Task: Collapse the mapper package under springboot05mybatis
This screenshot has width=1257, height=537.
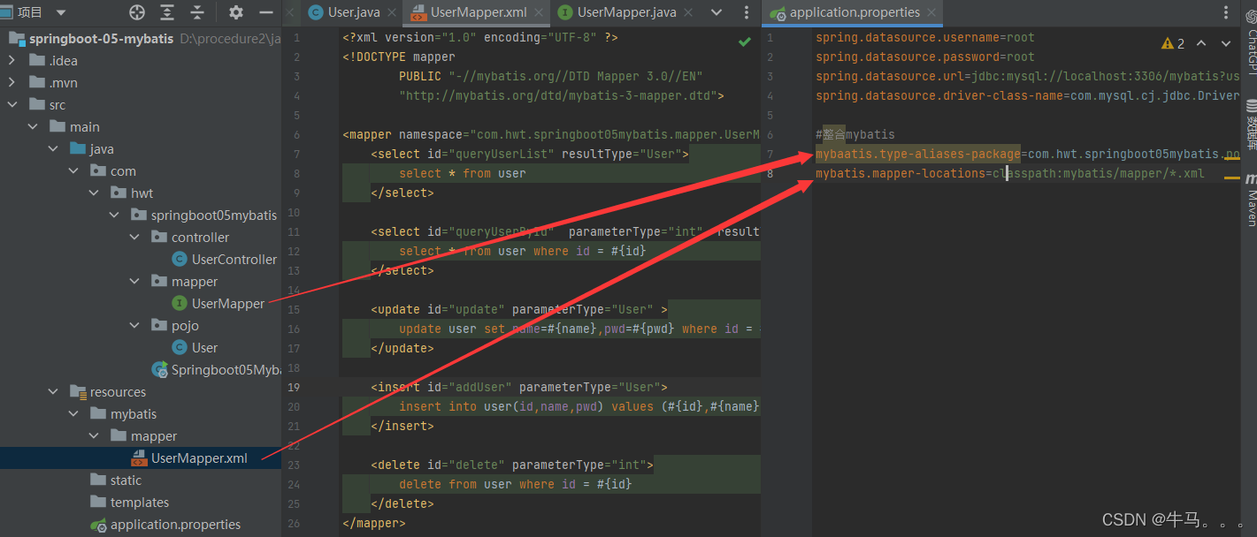Action: coord(134,282)
